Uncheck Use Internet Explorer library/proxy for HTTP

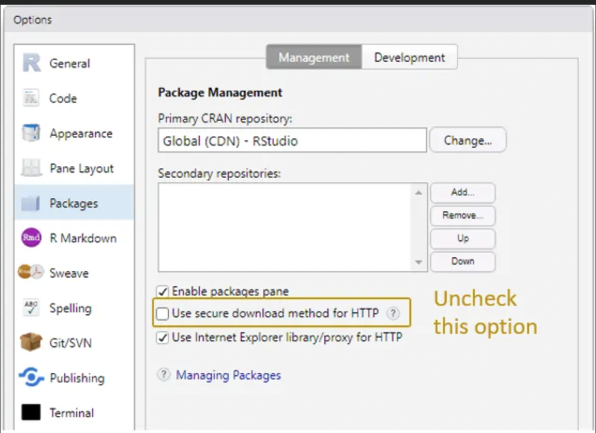click(162, 338)
